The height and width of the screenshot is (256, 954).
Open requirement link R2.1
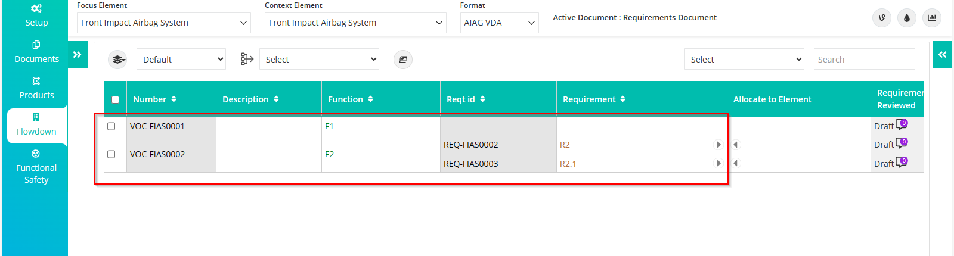(568, 164)
